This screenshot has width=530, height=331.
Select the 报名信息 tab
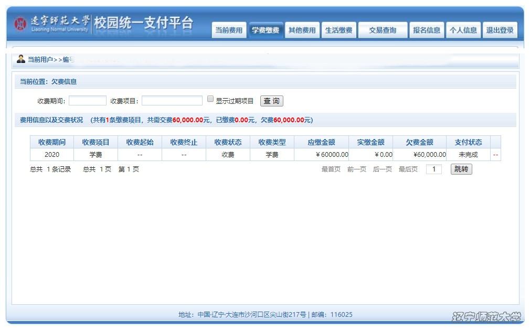pyautogui.click(x=427, y=30)
